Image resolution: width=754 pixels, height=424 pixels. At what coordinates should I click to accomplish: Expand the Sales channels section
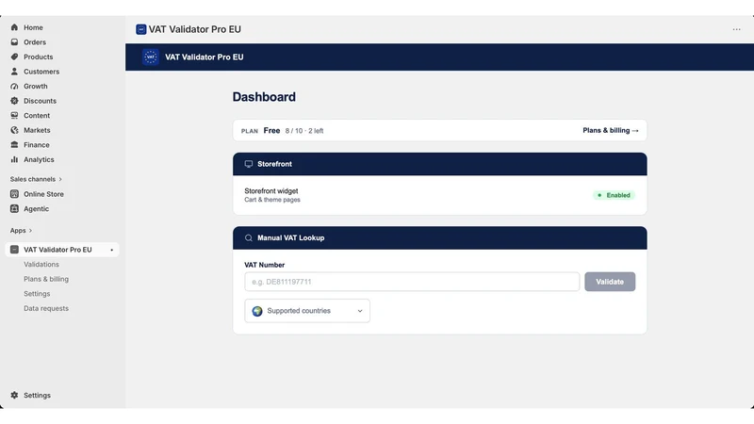point(36,179)
